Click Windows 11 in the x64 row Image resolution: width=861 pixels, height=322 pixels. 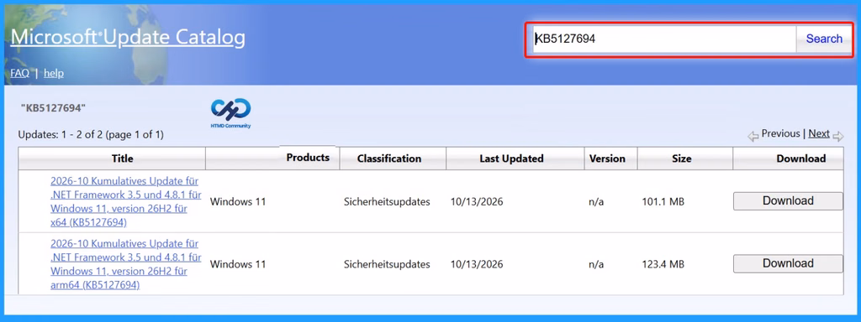click(238, 202)
